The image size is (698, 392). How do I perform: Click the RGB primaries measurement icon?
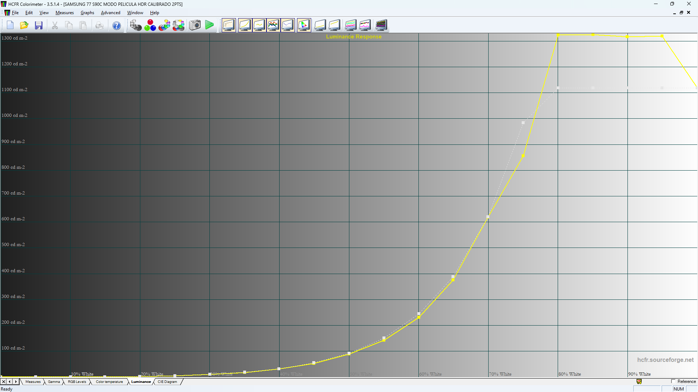tap(150, 25)
